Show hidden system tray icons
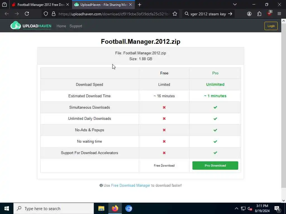 [x=236, y=208]
